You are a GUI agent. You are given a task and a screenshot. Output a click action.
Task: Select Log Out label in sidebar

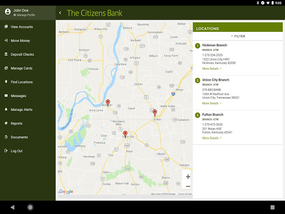(17, 151)
